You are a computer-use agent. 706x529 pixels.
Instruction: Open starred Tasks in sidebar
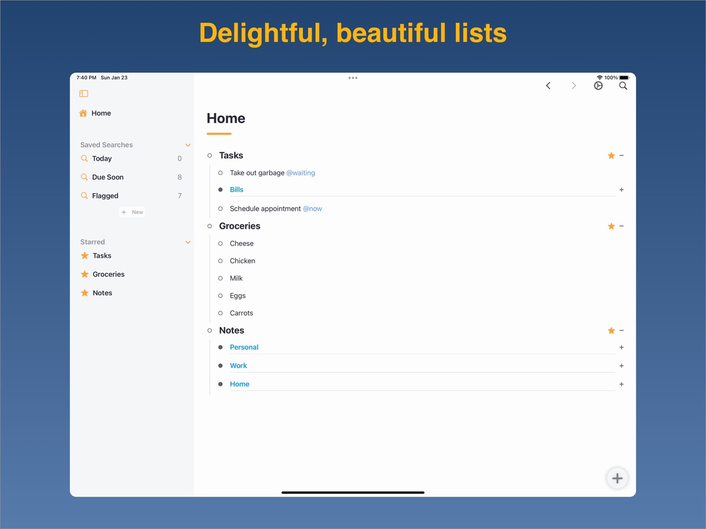click(x=102, y=256)
